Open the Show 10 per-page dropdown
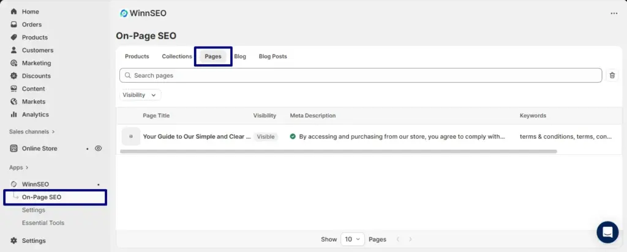The height and width of the screenshot is (252, 627). pyautogui.click(x=353, y=239)
